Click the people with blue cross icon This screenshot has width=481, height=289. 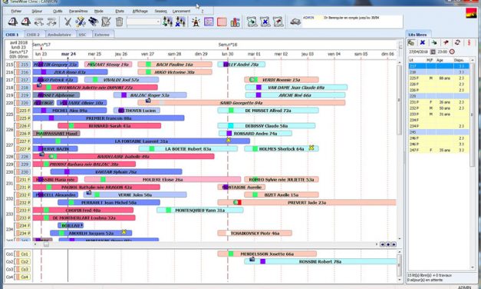(180, 22)
